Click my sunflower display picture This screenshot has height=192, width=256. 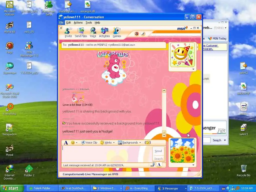point(182,150)
